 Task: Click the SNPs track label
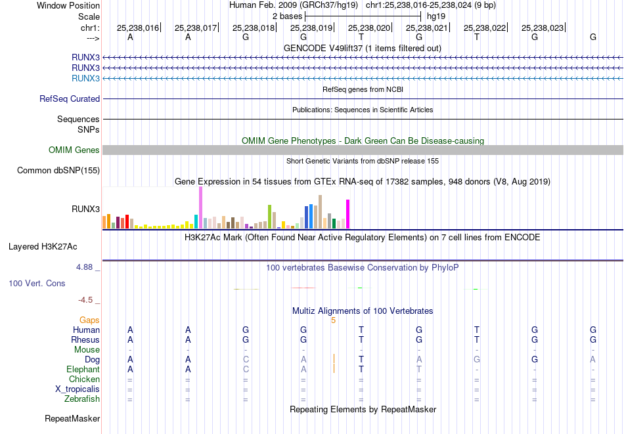pos(89,130)
